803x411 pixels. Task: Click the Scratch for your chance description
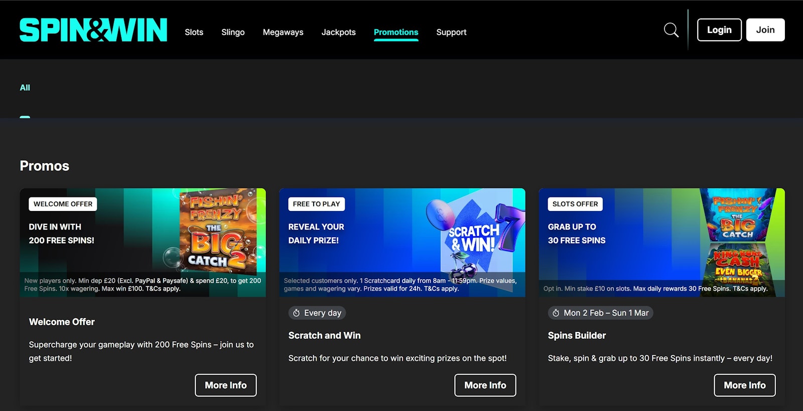click(x=397, y=358)
